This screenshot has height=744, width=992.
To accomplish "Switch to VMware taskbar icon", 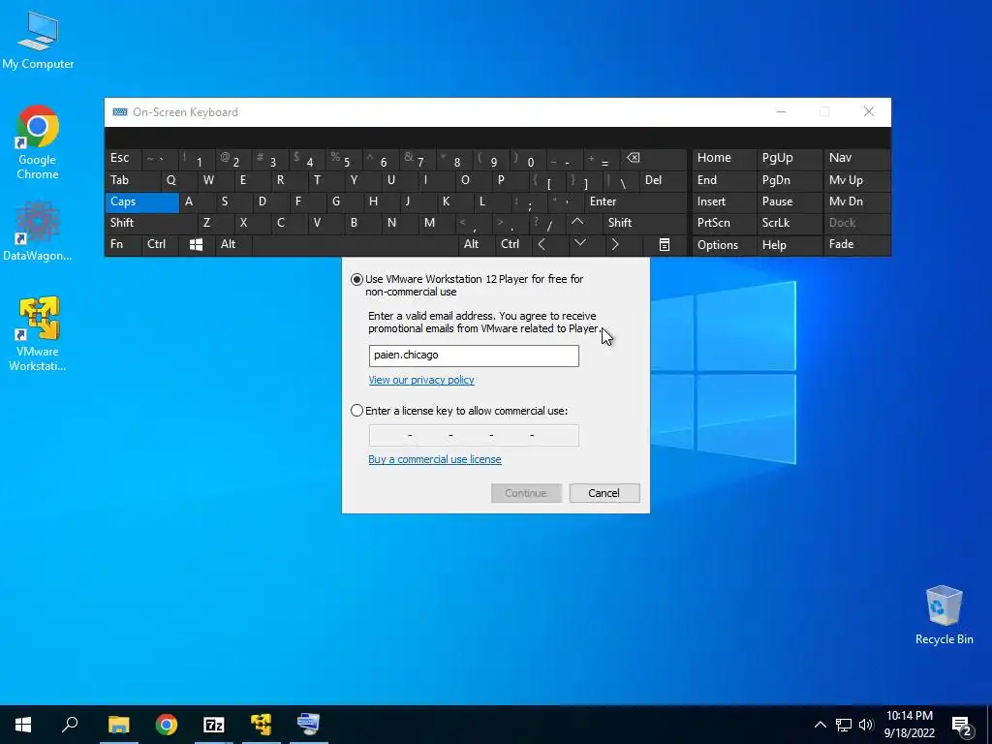I will [261, 725].
